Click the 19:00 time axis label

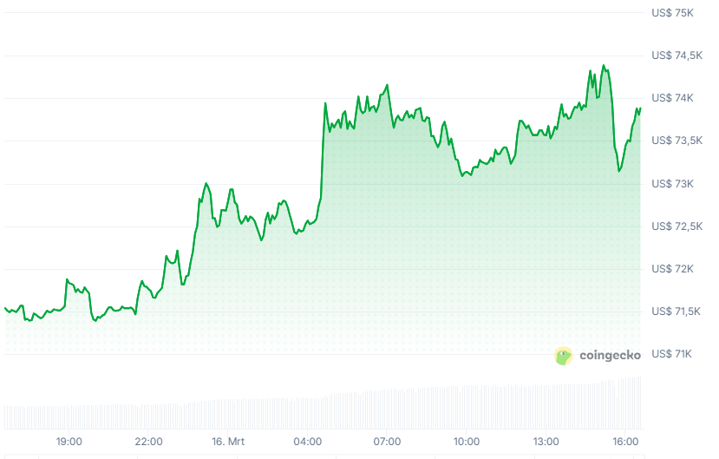(69, 441)
